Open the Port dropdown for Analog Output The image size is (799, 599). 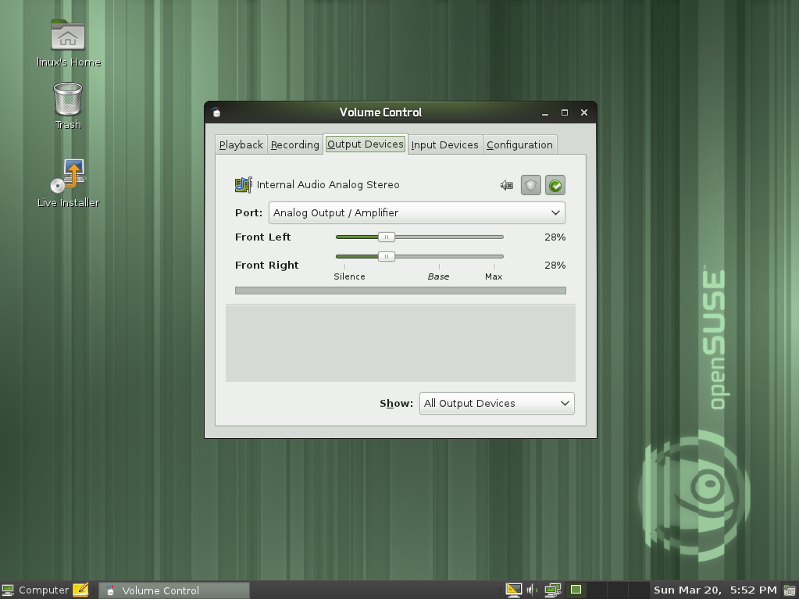417,212
